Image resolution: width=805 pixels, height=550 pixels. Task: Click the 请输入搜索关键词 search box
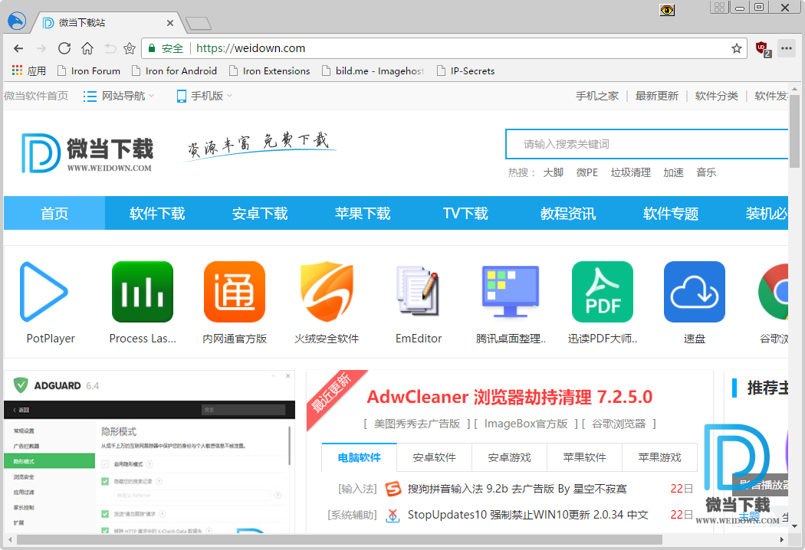point(647,144)
